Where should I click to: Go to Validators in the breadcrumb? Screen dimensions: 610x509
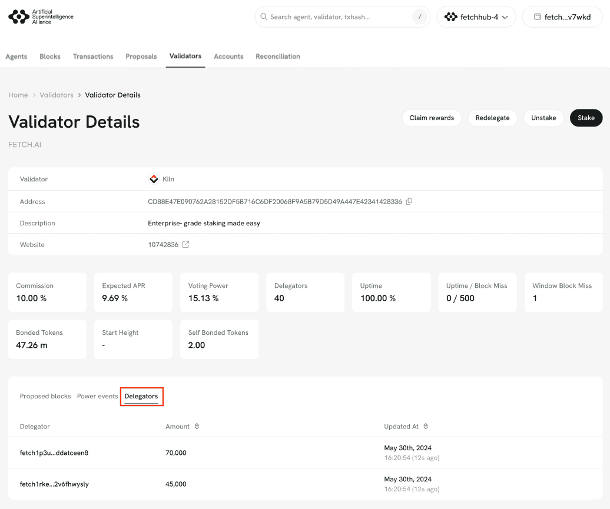(x=57, y=95)
